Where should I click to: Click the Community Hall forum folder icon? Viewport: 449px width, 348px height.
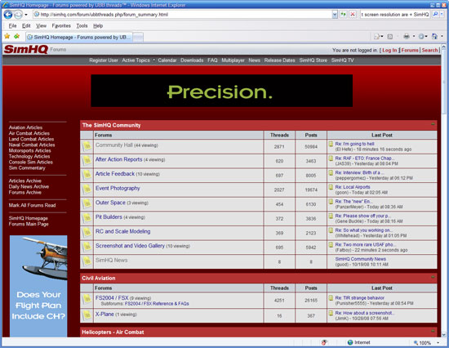pos(87,146)
